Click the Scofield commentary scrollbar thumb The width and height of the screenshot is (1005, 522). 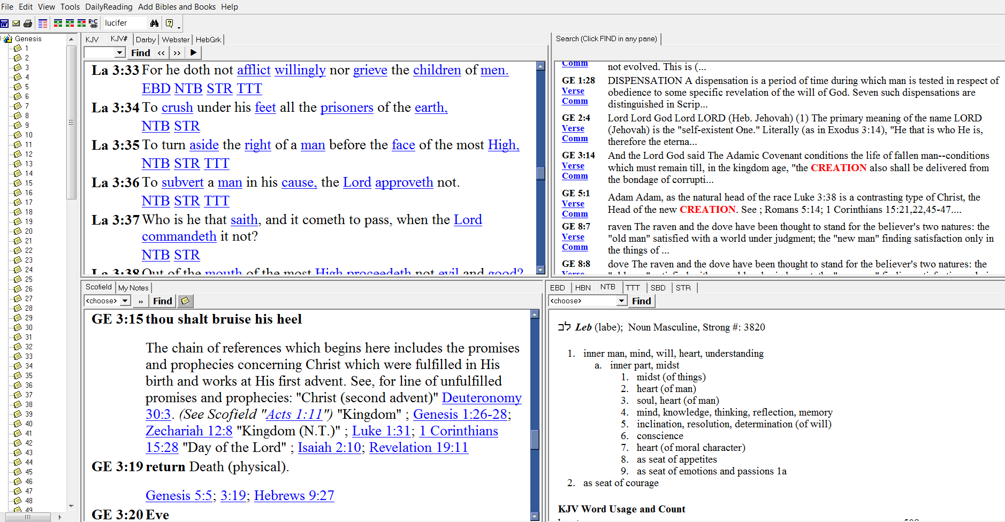pos(535,440)
